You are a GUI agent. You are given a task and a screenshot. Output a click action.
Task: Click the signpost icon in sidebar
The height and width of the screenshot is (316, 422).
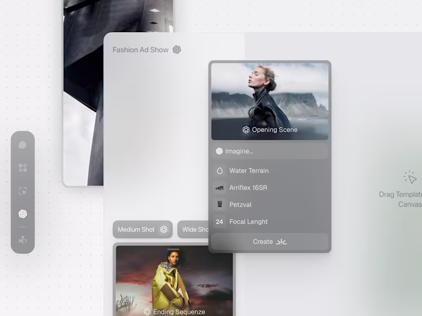click(23, 240)
